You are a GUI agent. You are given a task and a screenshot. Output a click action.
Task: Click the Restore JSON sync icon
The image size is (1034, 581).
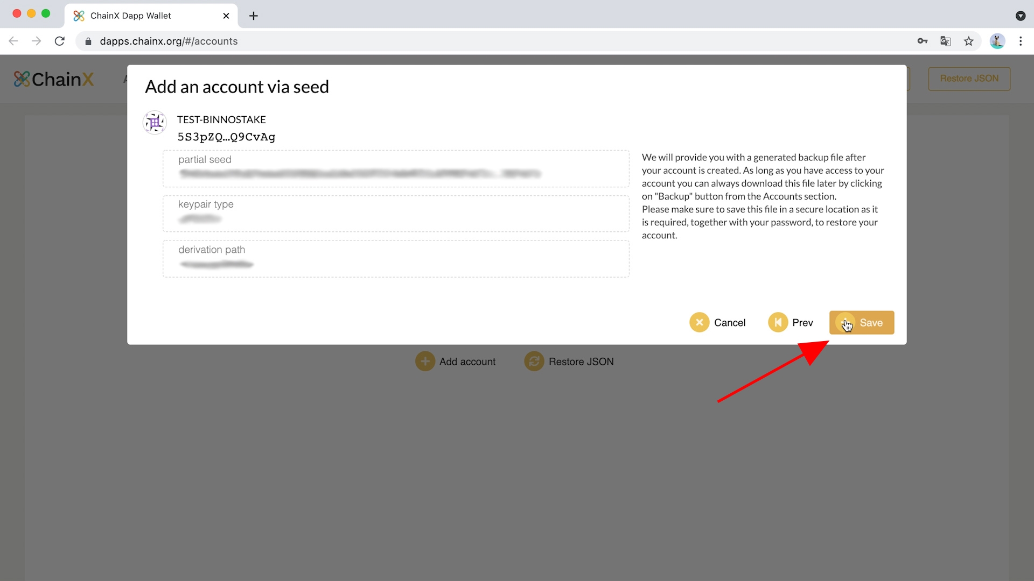click(x=534, y=362)
